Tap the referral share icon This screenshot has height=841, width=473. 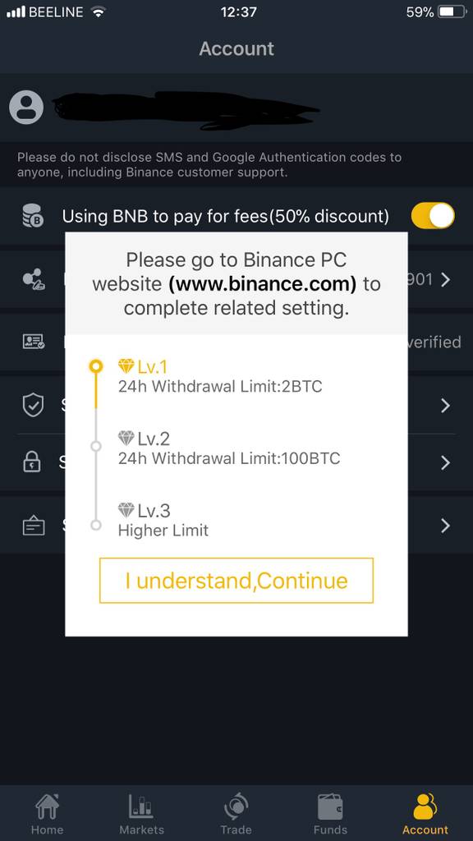(34, 279)
